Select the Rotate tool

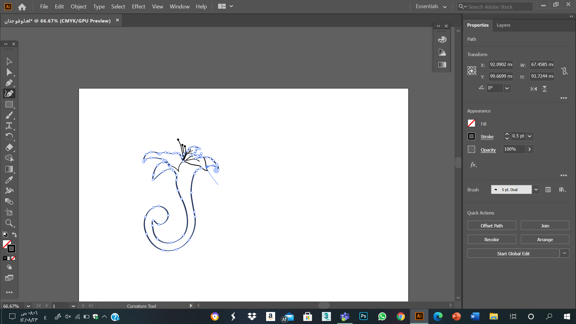click(x=9, y=136)
